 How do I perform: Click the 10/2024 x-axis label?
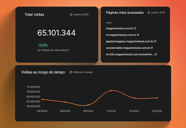88,111
